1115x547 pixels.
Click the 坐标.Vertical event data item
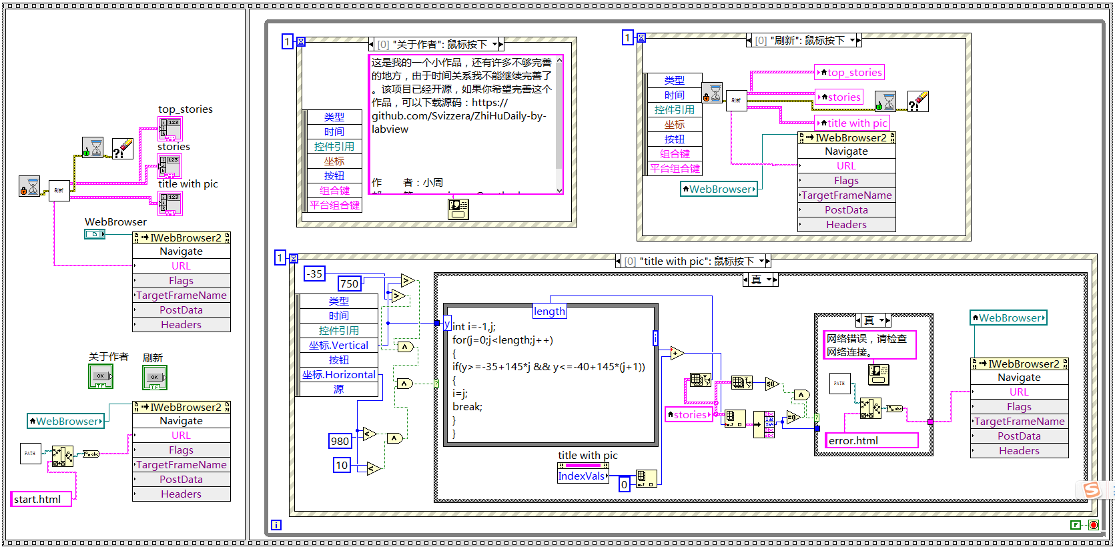tap(338, 345)
